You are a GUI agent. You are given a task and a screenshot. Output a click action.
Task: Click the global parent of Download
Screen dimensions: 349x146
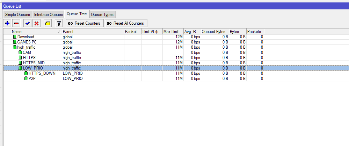click(x=67, y=37)
